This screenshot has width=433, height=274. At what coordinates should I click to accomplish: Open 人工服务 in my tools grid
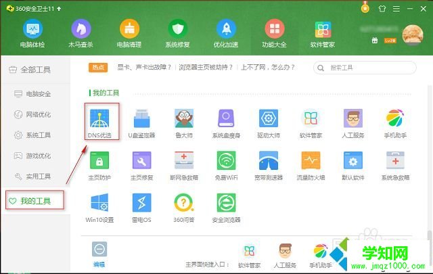tap(353, 123)
